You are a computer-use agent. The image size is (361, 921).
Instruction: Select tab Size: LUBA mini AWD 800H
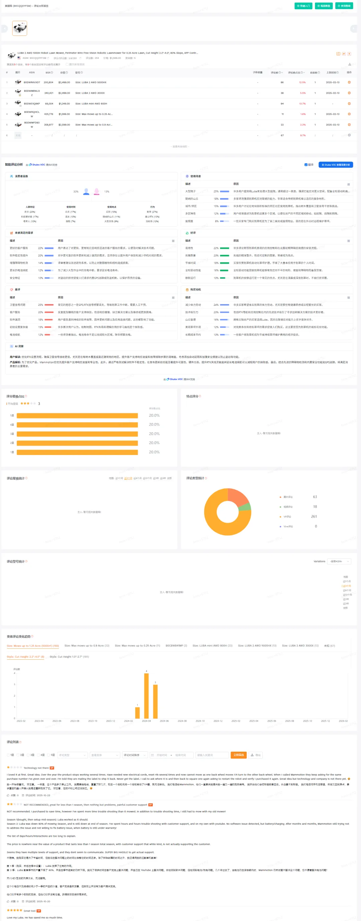[x=213, y=646]
